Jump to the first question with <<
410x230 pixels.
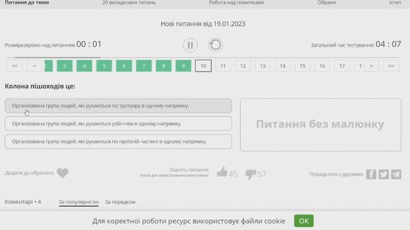coord(15,66)
